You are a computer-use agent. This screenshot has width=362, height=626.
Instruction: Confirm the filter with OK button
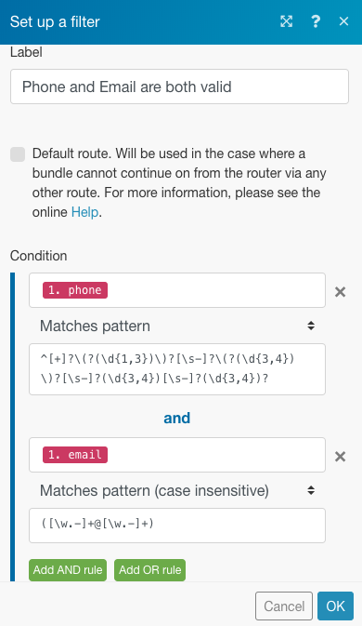[335, 606]
